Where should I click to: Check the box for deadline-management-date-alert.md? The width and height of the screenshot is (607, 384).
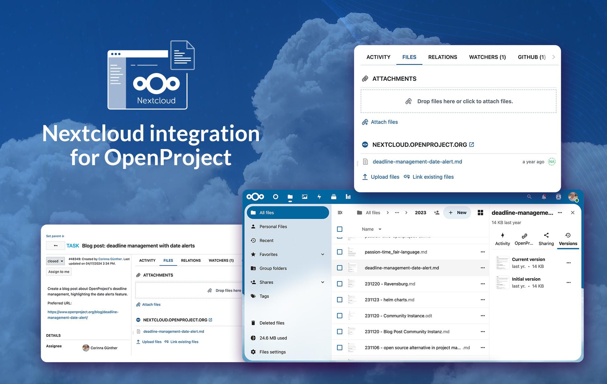pos(340,268)
